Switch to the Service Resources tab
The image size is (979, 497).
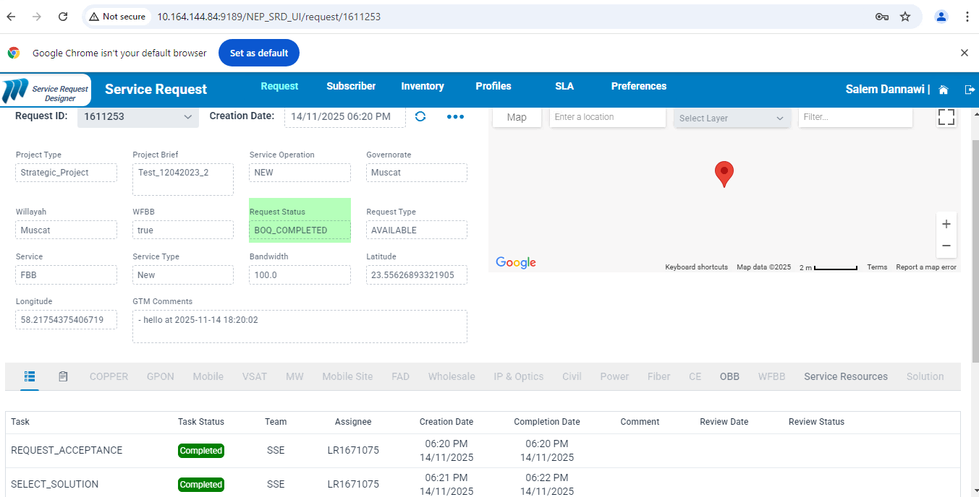[x=845, y=376]
